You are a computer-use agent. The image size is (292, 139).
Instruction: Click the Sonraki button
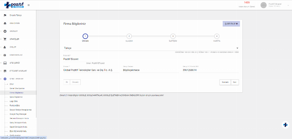pos(225,82)
